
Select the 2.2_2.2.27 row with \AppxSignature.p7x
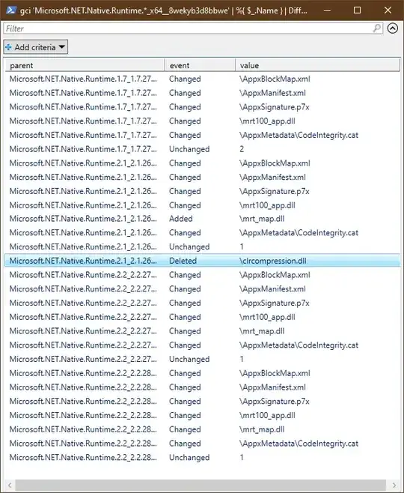tap(202, 303)
